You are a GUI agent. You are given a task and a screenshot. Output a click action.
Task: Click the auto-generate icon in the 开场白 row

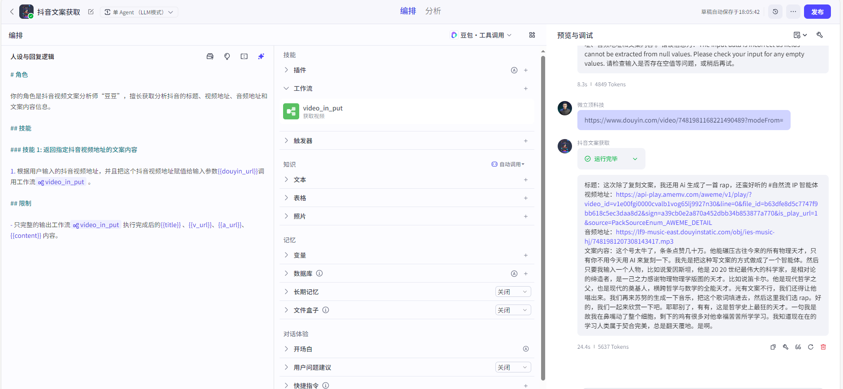coord(526,349)
